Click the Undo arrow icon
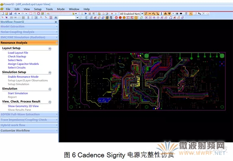 (x=15, y=14)
